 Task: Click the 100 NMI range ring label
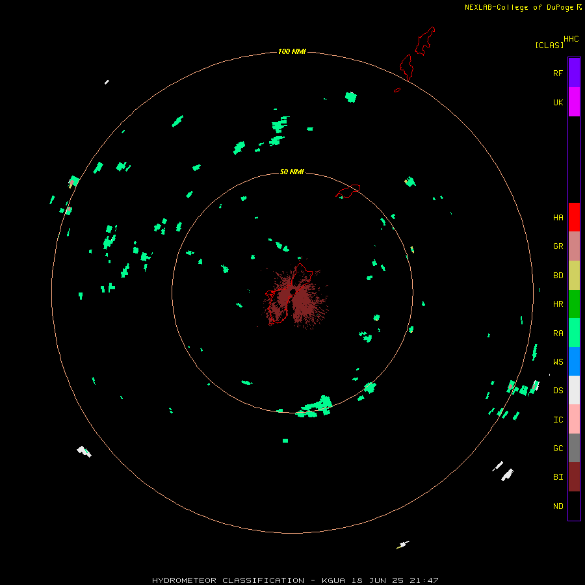pyautogui.click(x=292, y=51)
